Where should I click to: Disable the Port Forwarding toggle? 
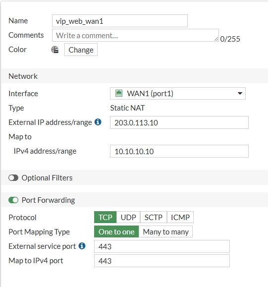pyautogui.click(x=13, y=200)
